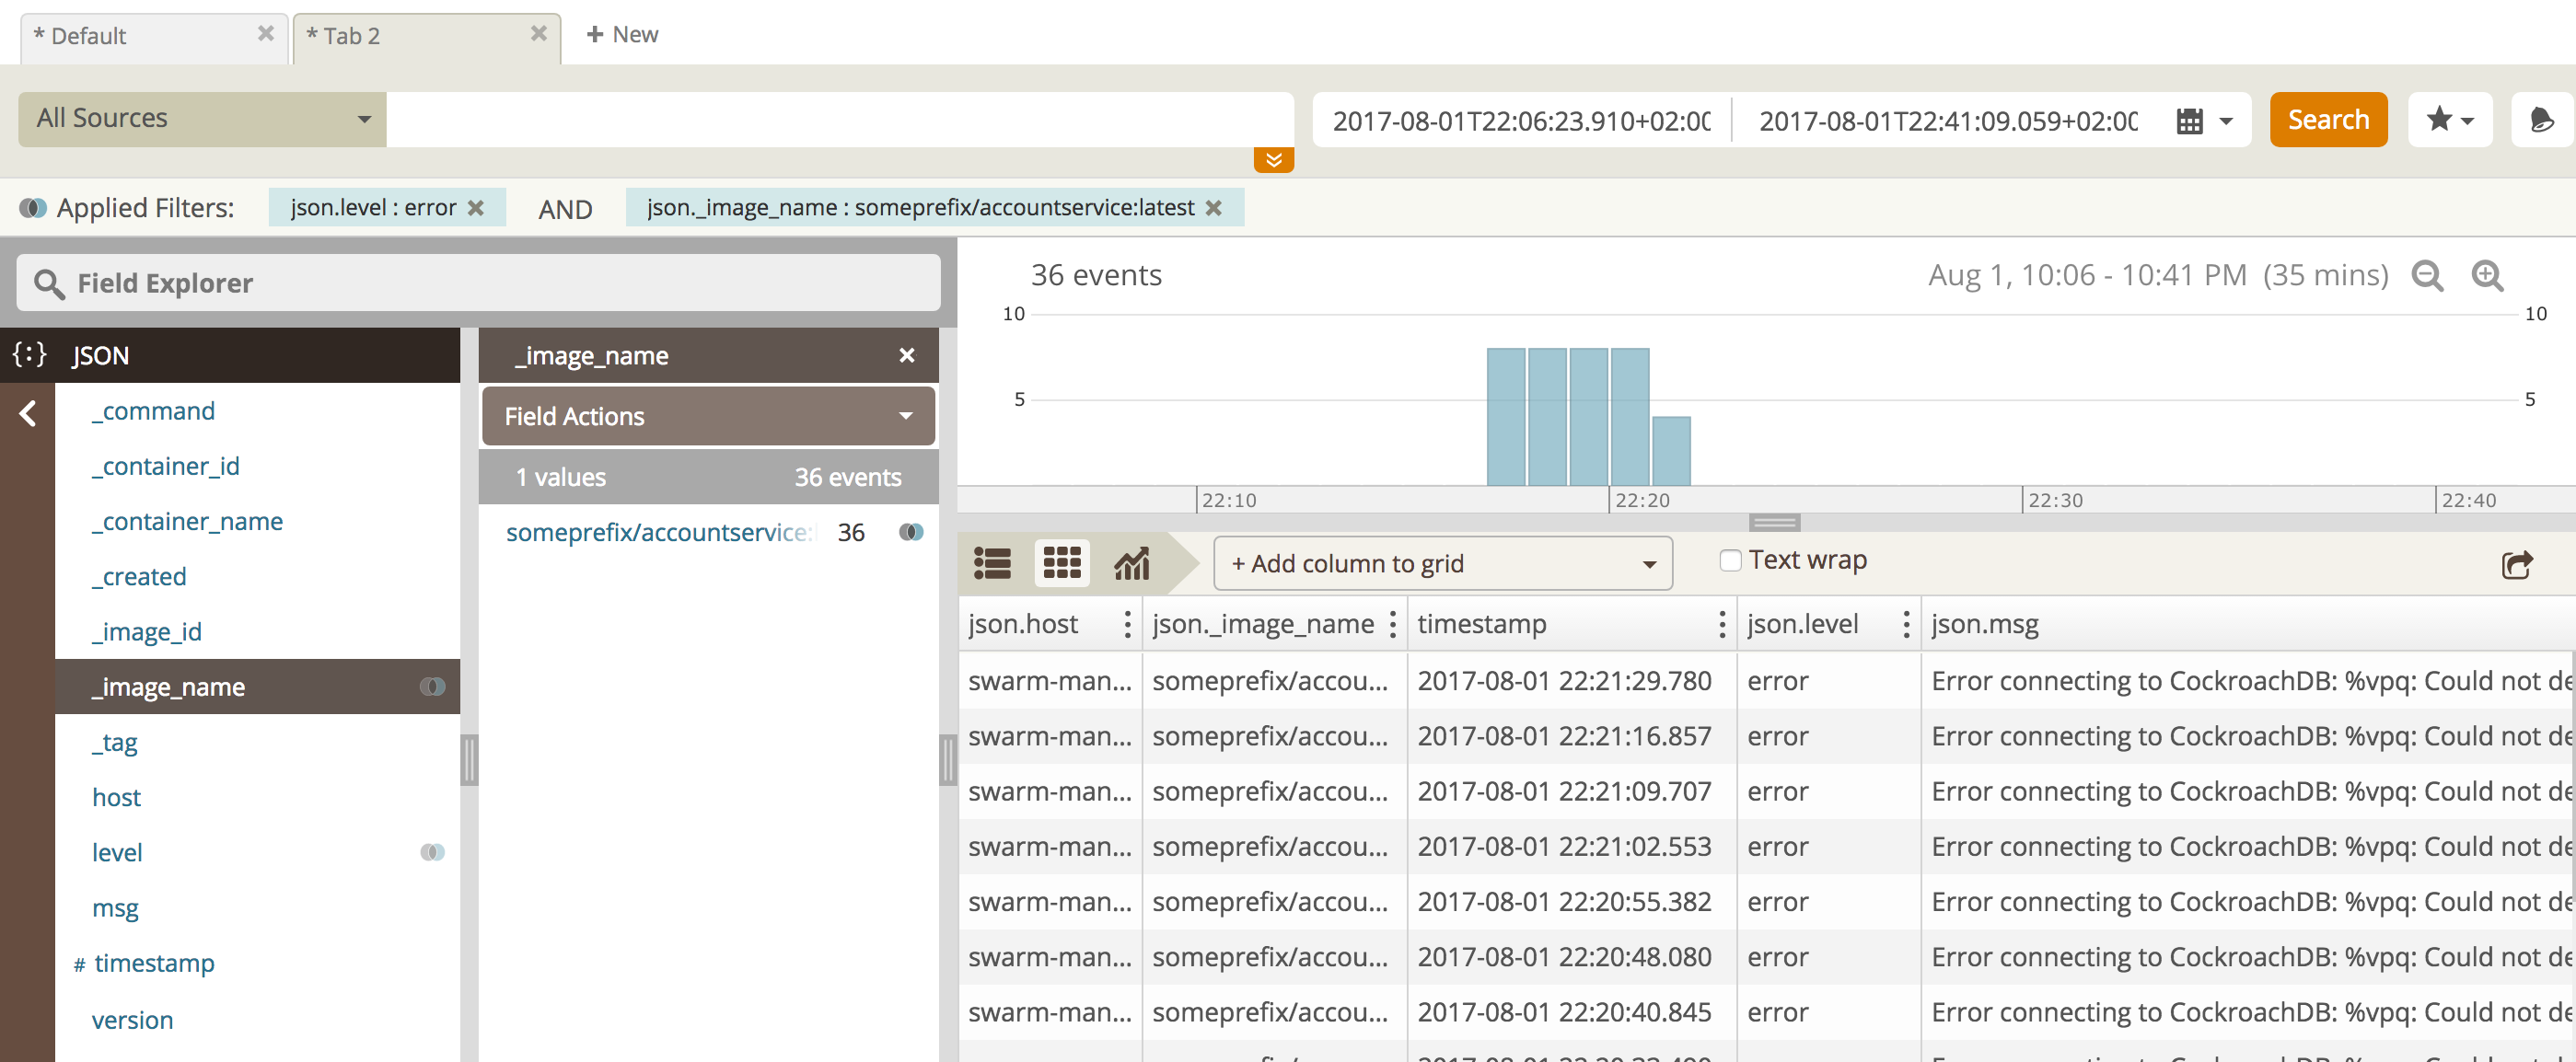Select the _container_name field
Image resolution: width=2576 pixels, height=1062 pixels.
tap(187, 521)
